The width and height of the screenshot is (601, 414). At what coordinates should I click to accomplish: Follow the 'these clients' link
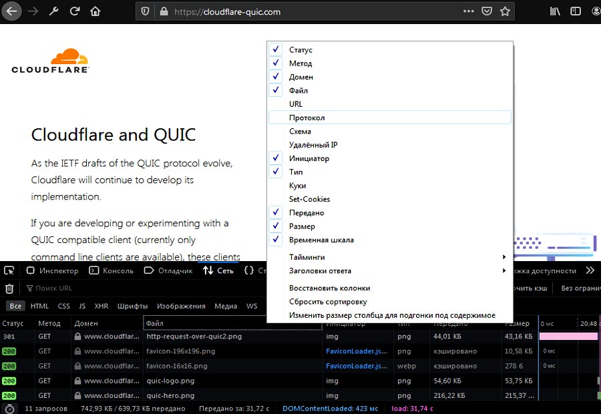214,256
